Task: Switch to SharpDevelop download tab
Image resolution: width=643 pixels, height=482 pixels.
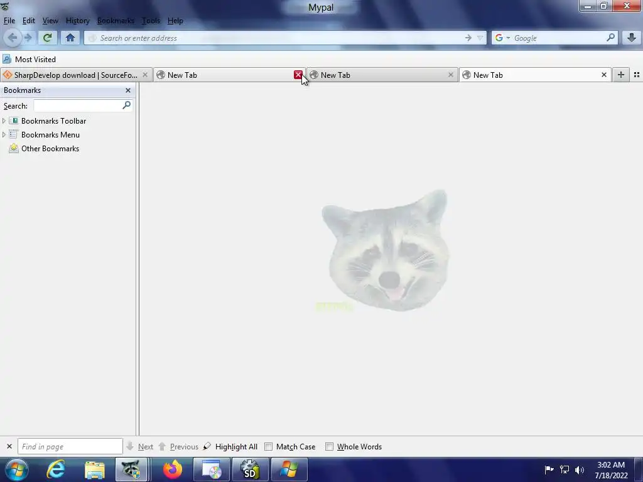Action: [x=75, y=75]
